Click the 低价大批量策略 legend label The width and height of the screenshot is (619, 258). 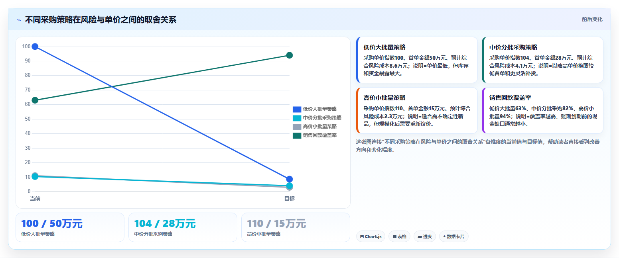point(319,109)
